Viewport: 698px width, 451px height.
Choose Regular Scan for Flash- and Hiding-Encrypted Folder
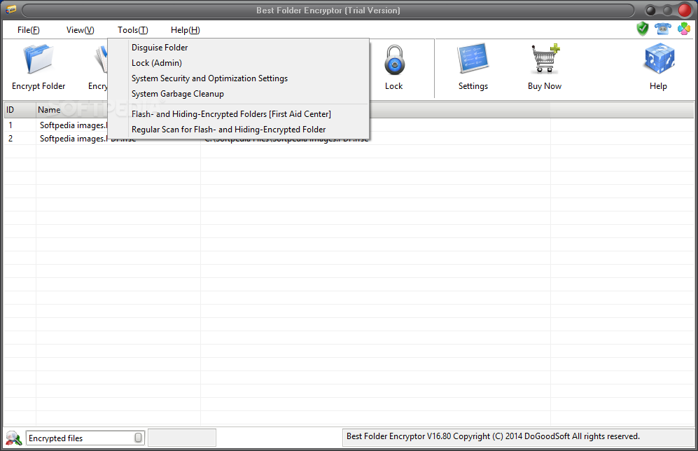[239, 130]
